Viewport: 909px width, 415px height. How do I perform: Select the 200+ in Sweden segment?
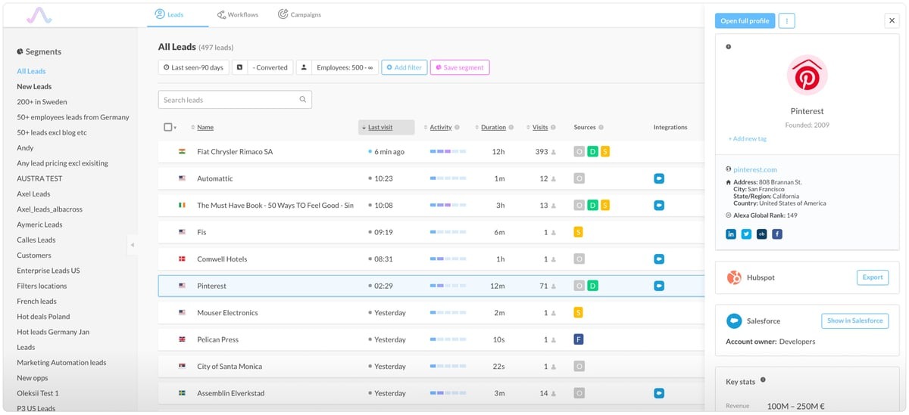[42, 102]
